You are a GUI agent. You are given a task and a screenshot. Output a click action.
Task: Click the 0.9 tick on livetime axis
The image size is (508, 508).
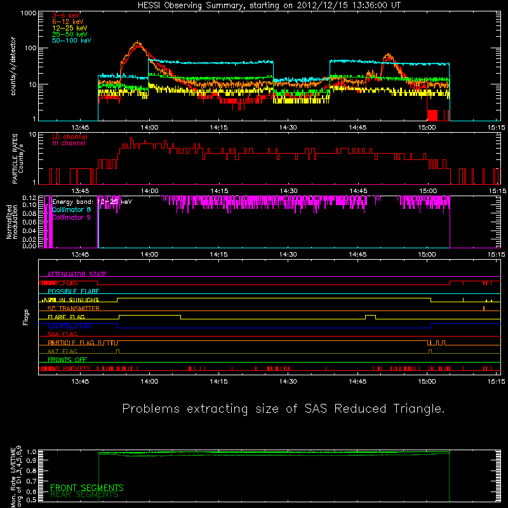32,460
